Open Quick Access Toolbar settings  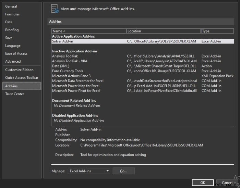[22, 78]
